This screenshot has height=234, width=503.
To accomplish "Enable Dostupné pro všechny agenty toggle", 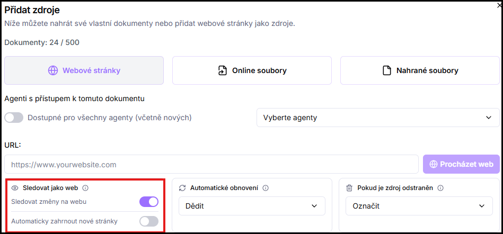I will pos(14,118).
